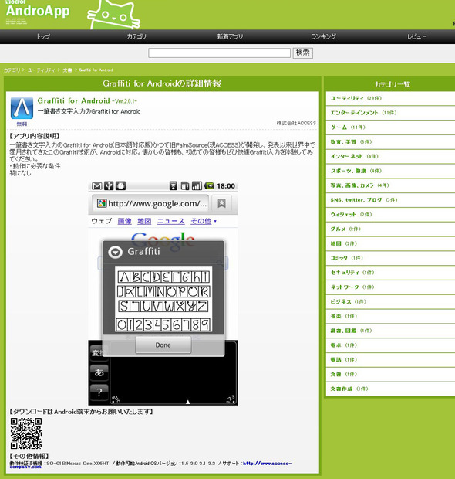Click the bookmark star icon beside the URL
Image resolution: width=455 pixels, height=479 pixels.
221,203
